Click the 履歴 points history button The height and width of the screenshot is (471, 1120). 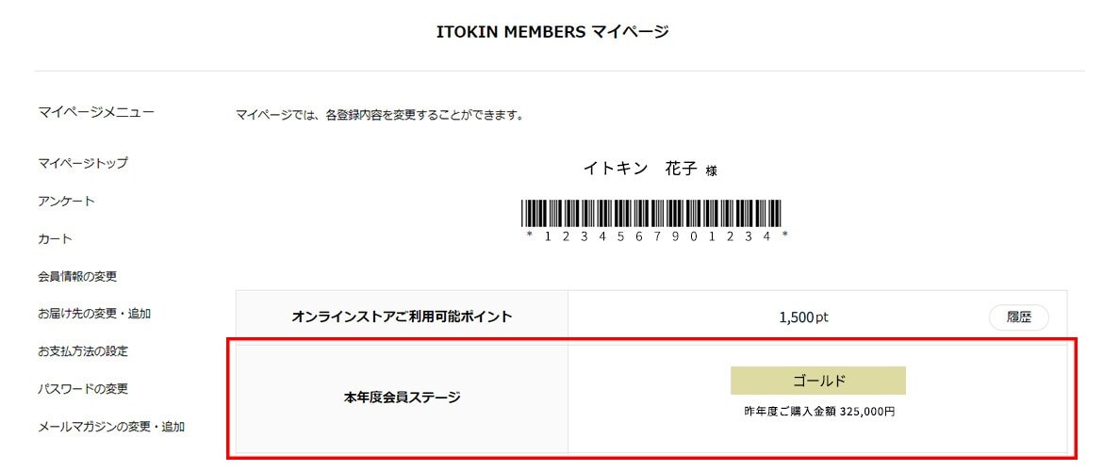point(1018,317)
